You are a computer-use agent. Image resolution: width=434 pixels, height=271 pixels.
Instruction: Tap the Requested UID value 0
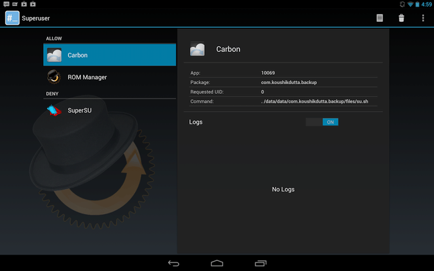point(263,92)
